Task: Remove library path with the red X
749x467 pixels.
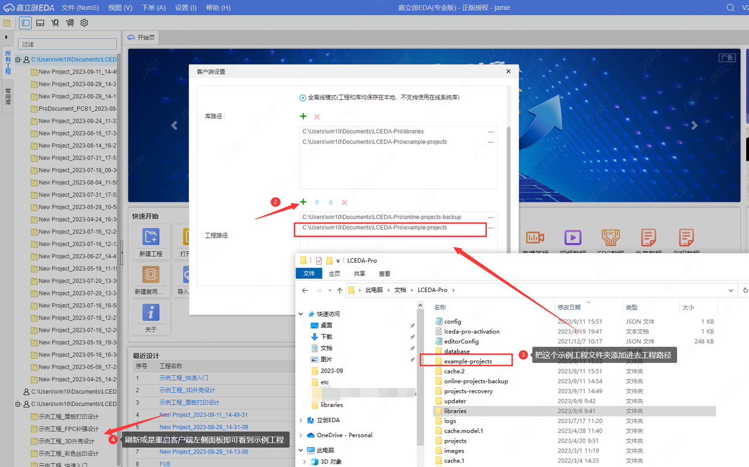Action: 317,117
